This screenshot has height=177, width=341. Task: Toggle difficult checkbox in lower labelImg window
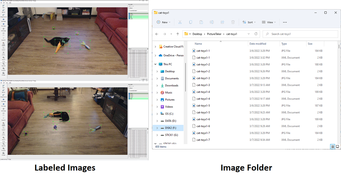tap(129, 88)
